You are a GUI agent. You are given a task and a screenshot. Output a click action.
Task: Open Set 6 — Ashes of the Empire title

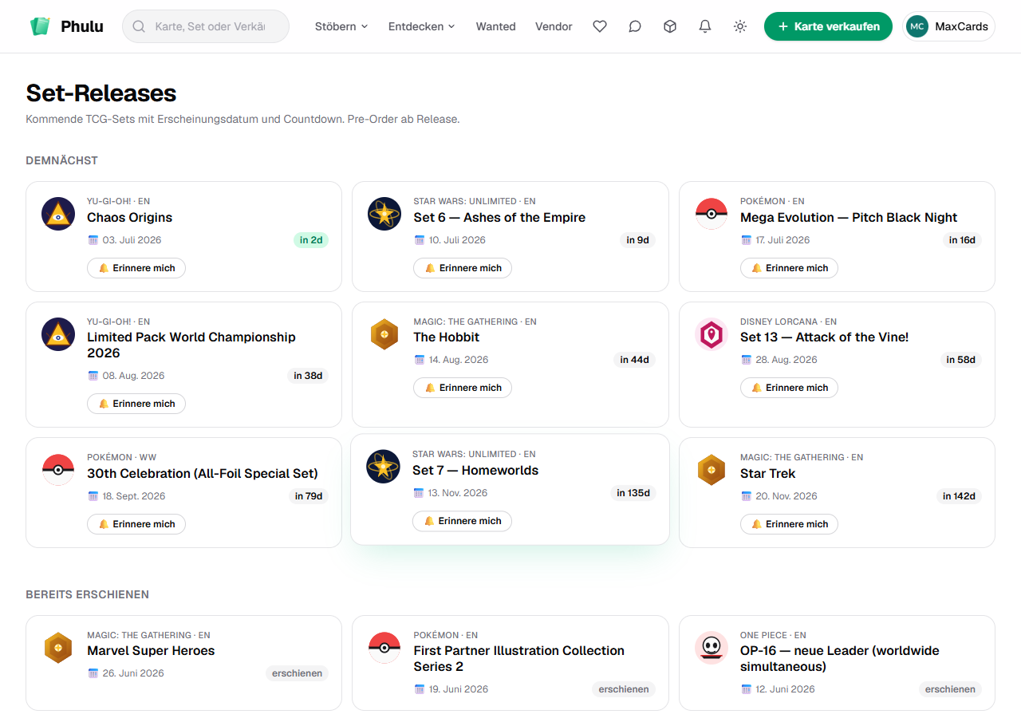[x=499, y=218]
